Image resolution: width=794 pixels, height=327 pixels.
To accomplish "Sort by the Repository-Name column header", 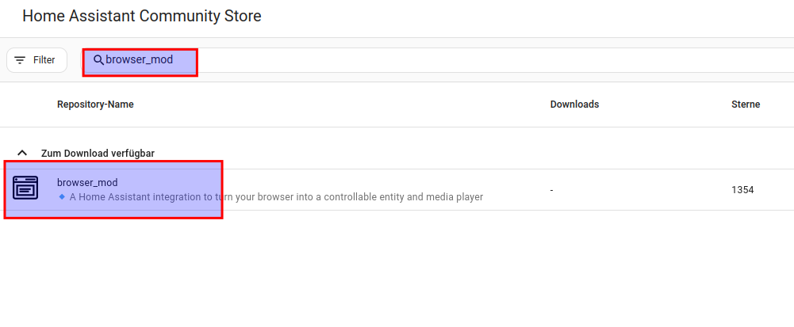I will click(95, 105).
